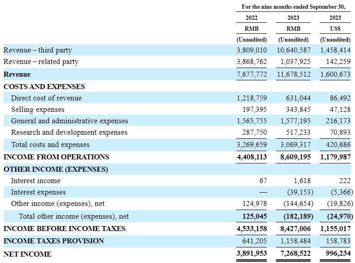The image size is (355, 263).
Task: Select R&D value 287,750
Action: (254, 132)
